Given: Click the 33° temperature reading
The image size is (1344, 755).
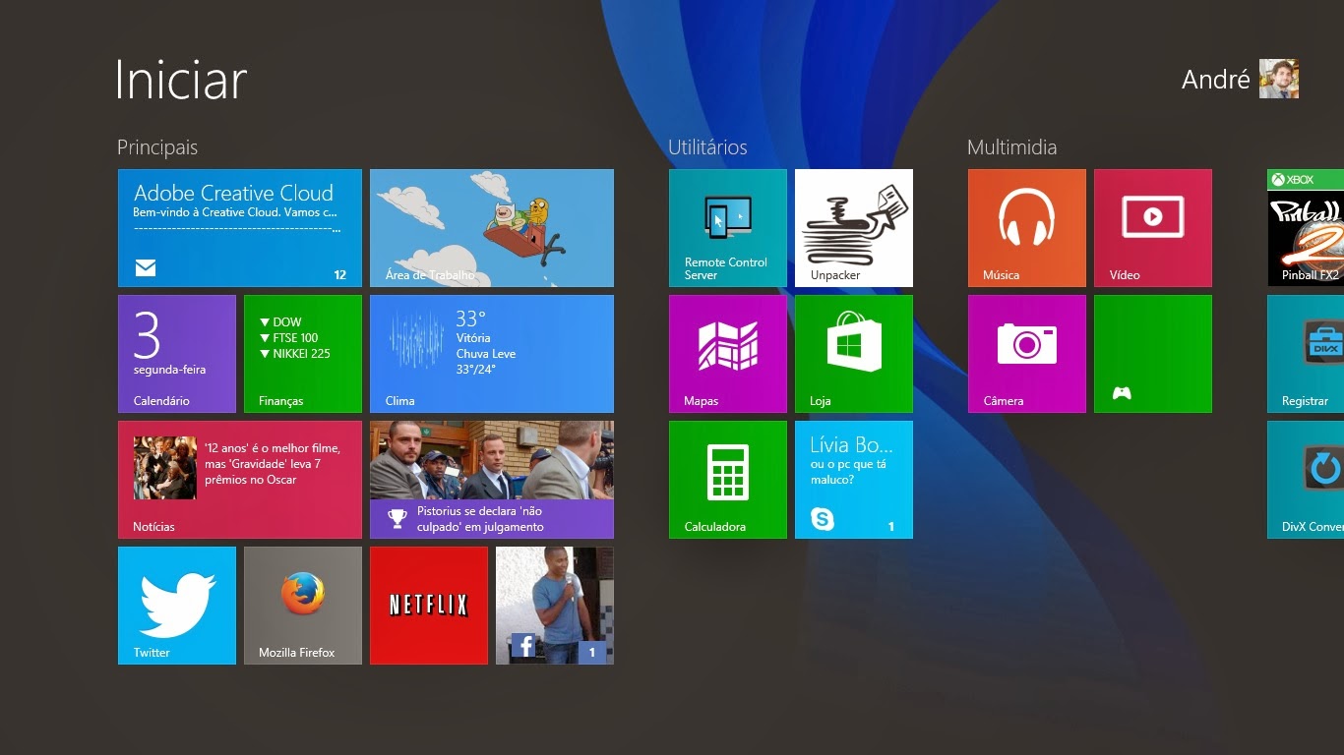Looking at the screenshot, I should tap(471, 319).
